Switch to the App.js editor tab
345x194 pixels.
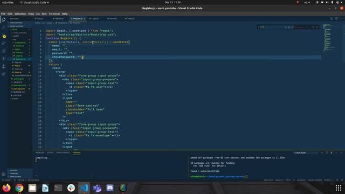click(x=39, y=19)
